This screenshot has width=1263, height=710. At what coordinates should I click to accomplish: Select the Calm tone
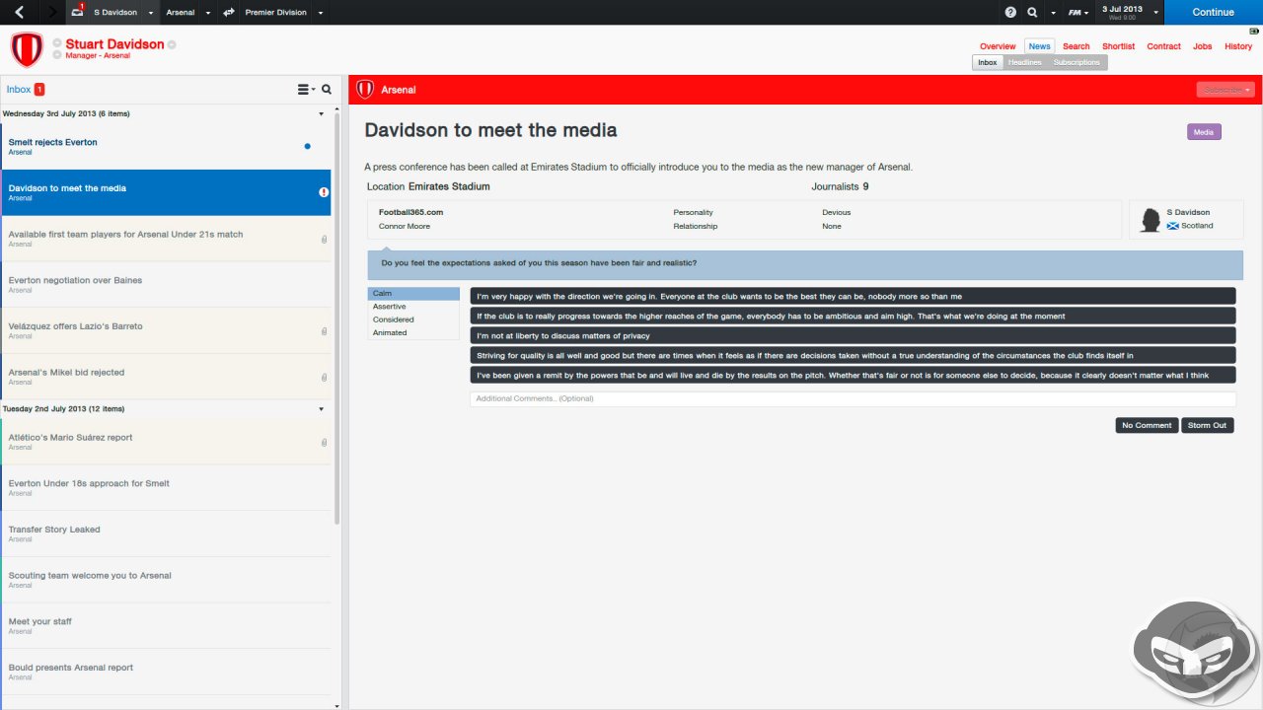point(413,294)
